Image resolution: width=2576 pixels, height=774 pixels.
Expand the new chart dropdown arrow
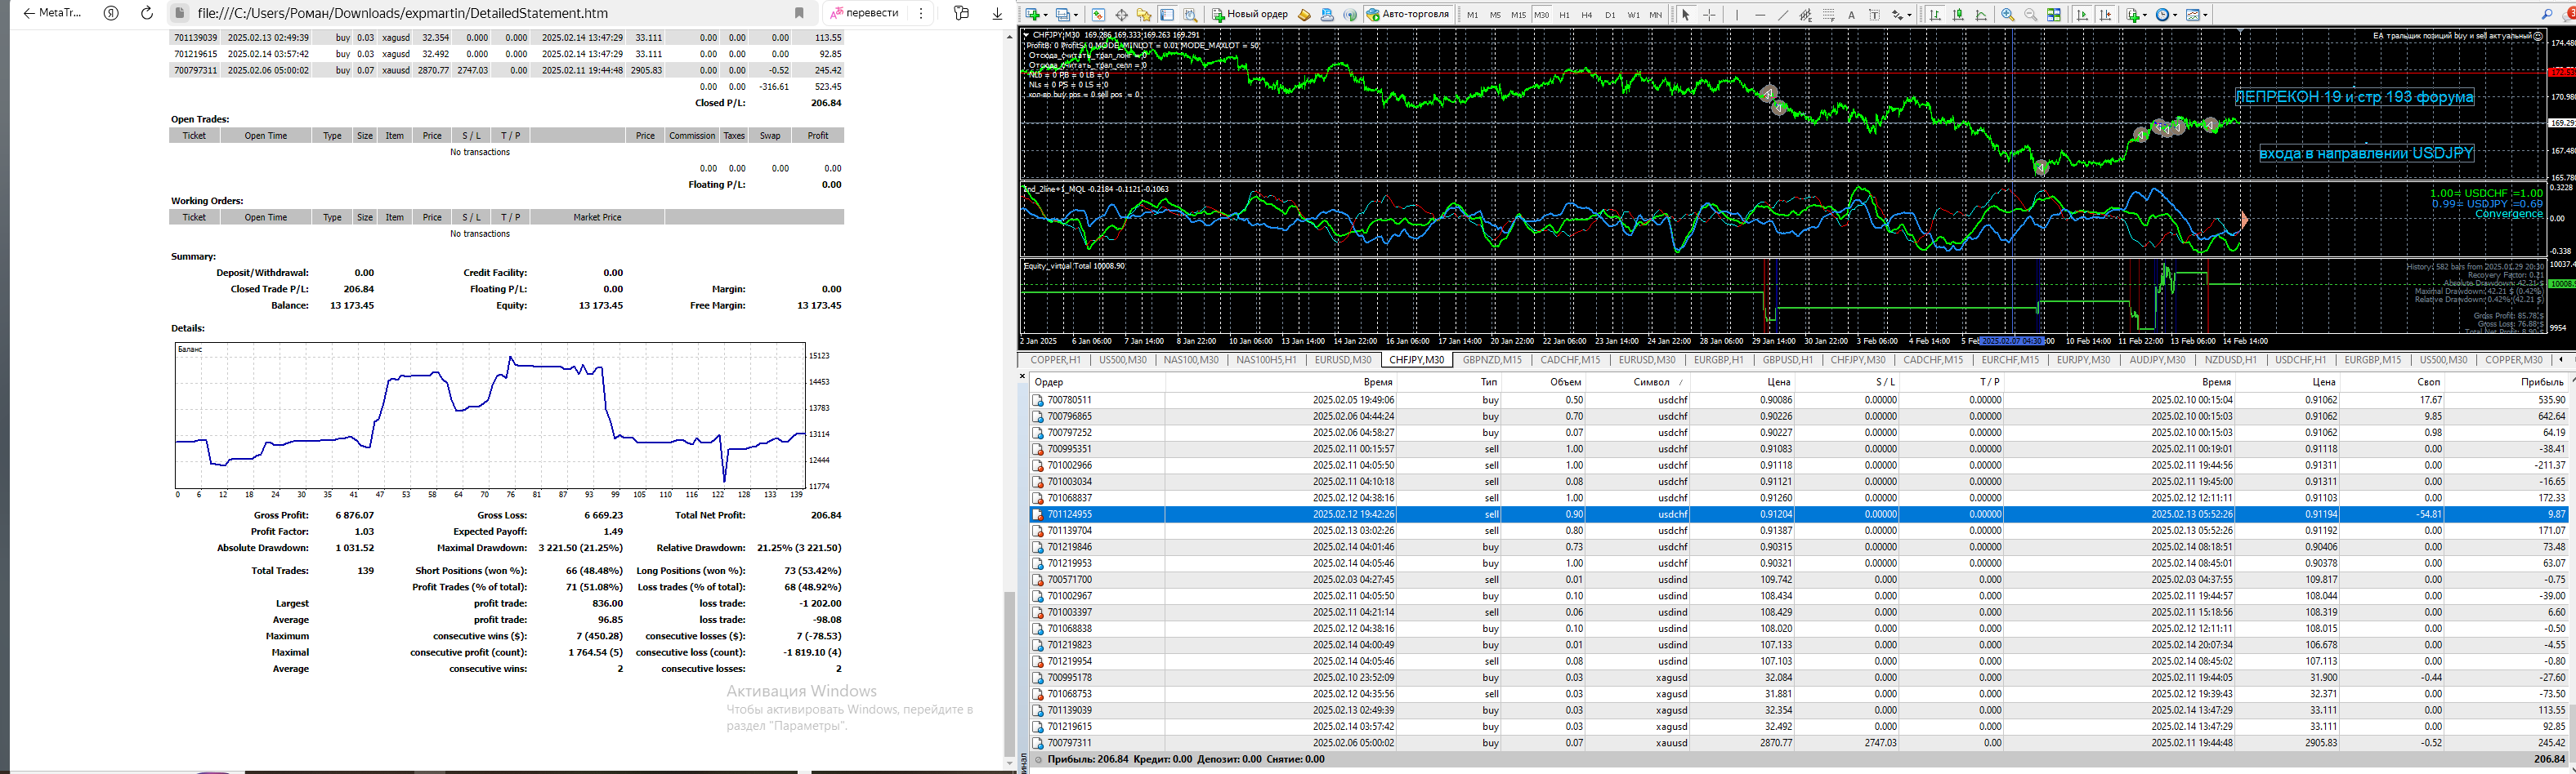coord(1045,15)
